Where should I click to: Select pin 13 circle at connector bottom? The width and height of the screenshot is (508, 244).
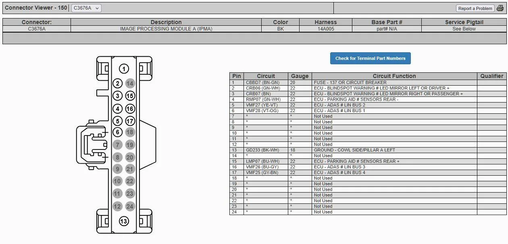124,221
